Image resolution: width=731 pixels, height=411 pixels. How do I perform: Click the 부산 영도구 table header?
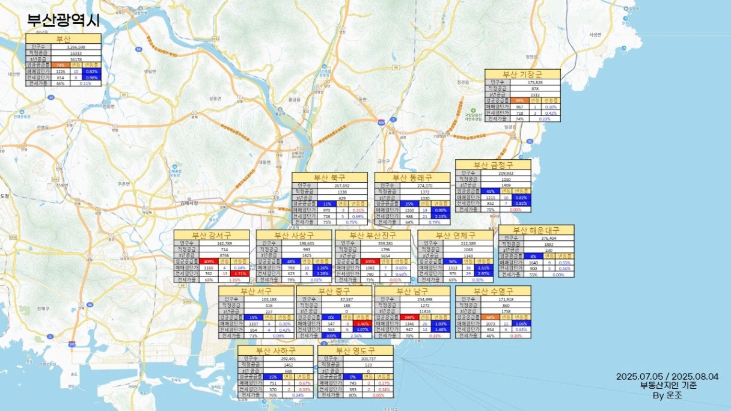coord(355,350)
